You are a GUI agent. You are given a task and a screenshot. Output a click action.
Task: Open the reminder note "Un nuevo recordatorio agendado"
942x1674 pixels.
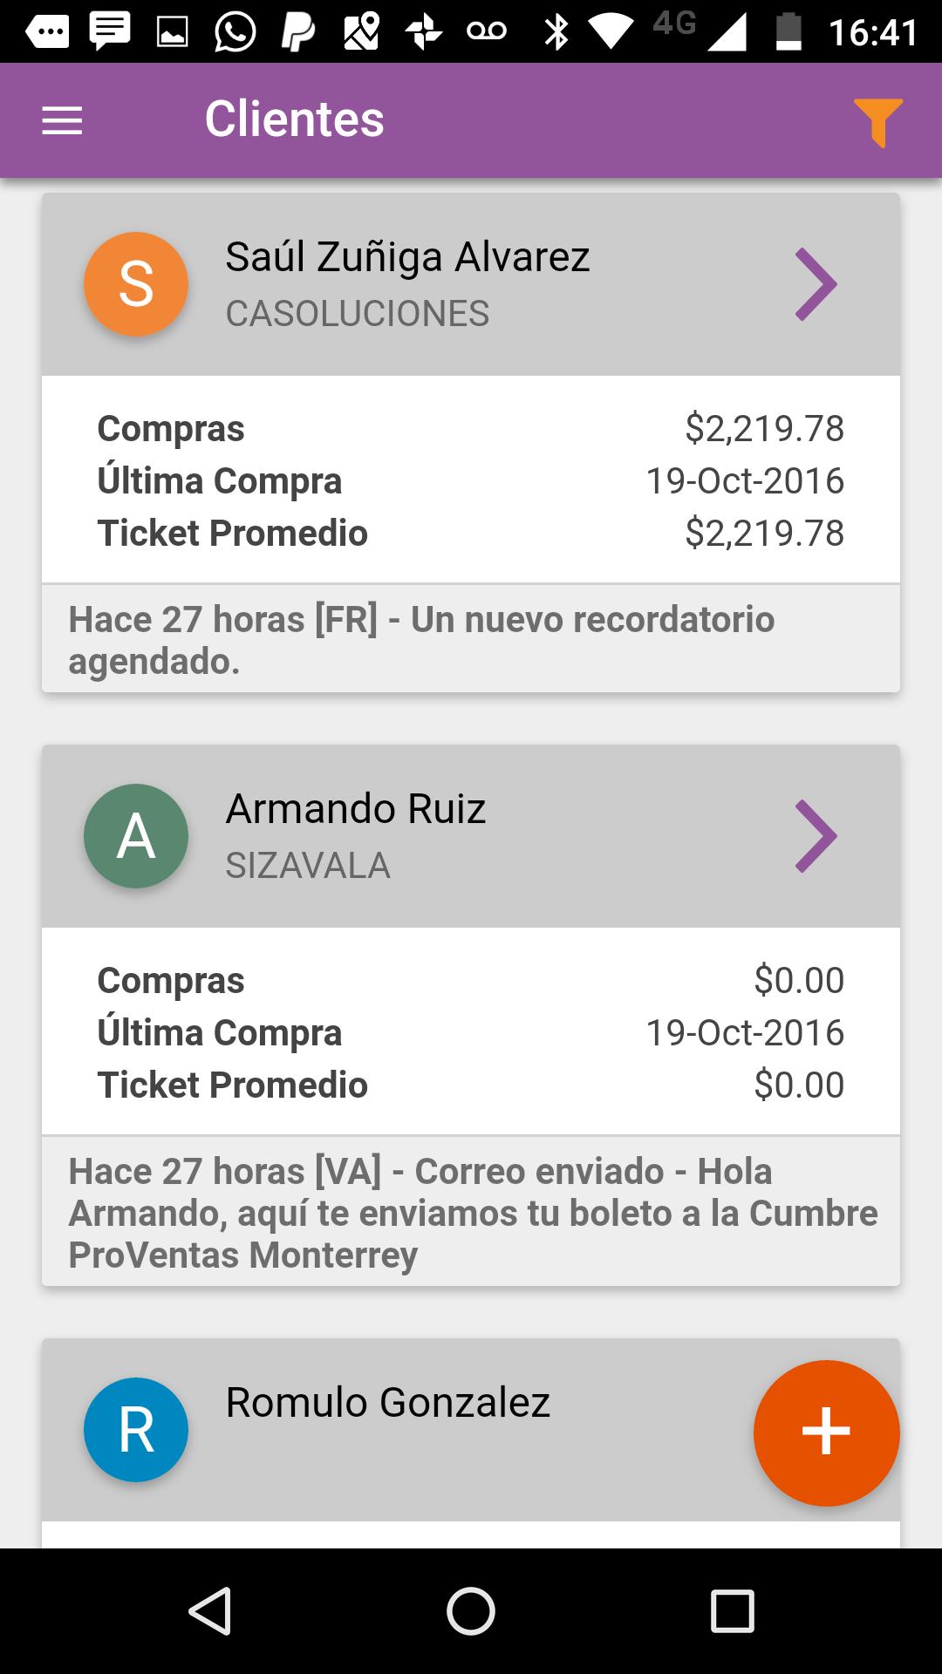coord(421,640)
